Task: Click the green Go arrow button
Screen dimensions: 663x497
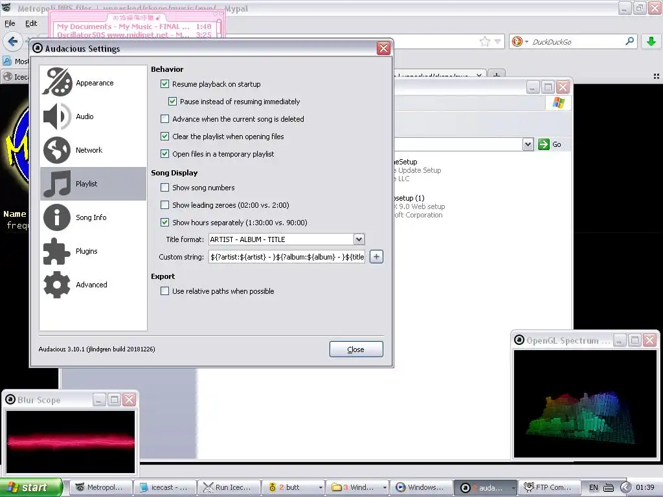Action: [x=544, y=144]
